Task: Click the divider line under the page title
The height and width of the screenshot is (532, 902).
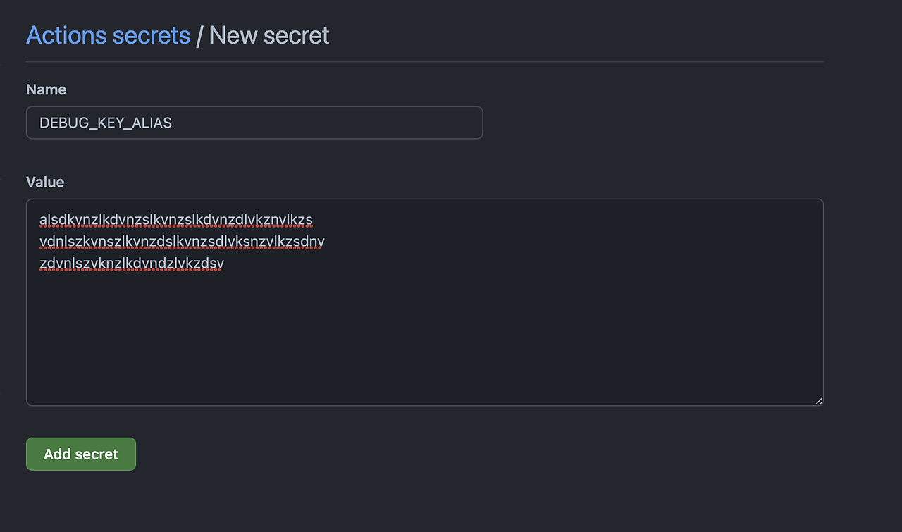Action: [x=423, y=62]
